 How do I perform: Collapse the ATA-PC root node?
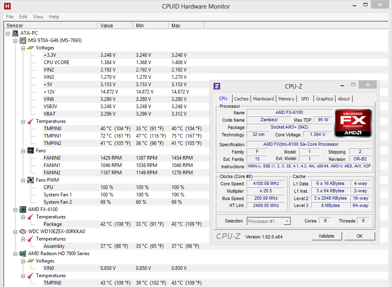(8, 33)
